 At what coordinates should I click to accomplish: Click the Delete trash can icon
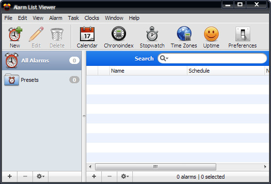(x=57, y=37)
